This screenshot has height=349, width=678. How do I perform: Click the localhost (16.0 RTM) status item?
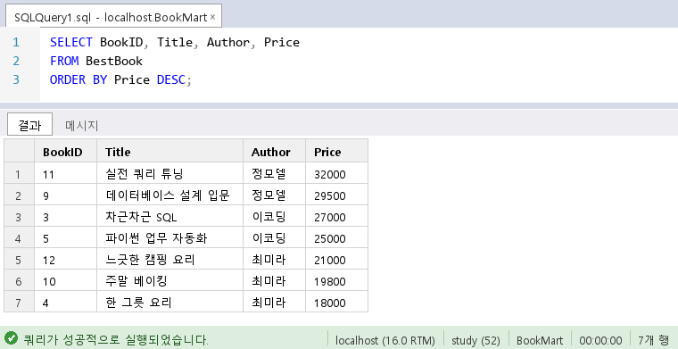coord(385,340)
